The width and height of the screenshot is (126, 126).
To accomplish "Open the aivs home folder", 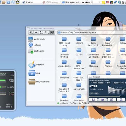I will [34, 73].
